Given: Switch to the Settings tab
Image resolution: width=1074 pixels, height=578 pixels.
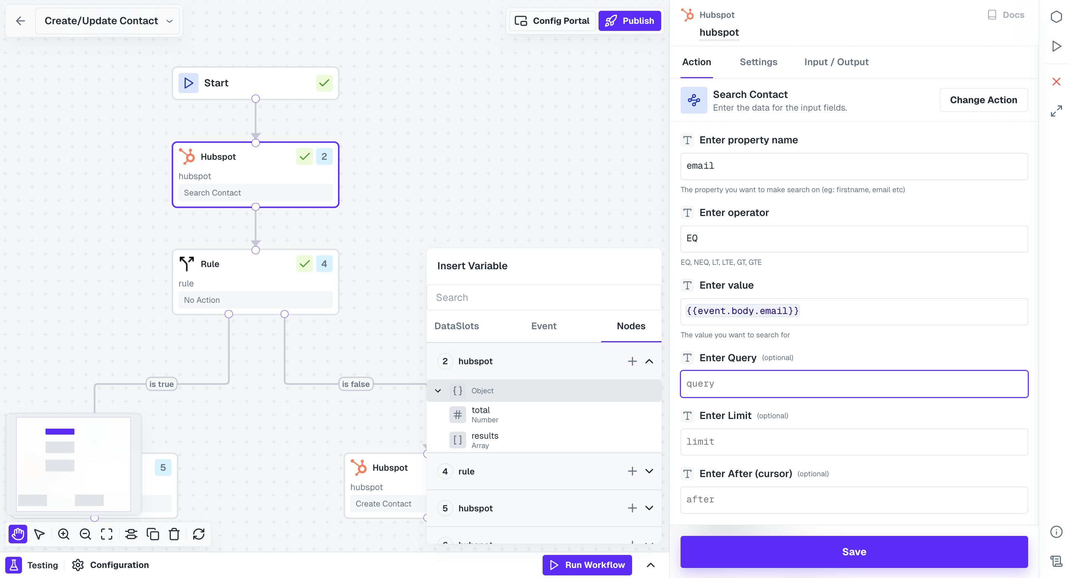Looking at the screenshot, I should 759,61.
